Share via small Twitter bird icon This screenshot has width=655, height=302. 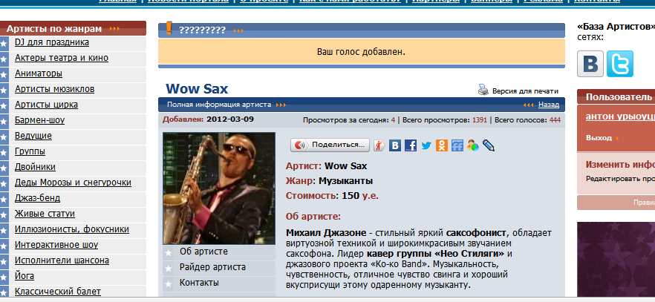click(x=426, y=145)
